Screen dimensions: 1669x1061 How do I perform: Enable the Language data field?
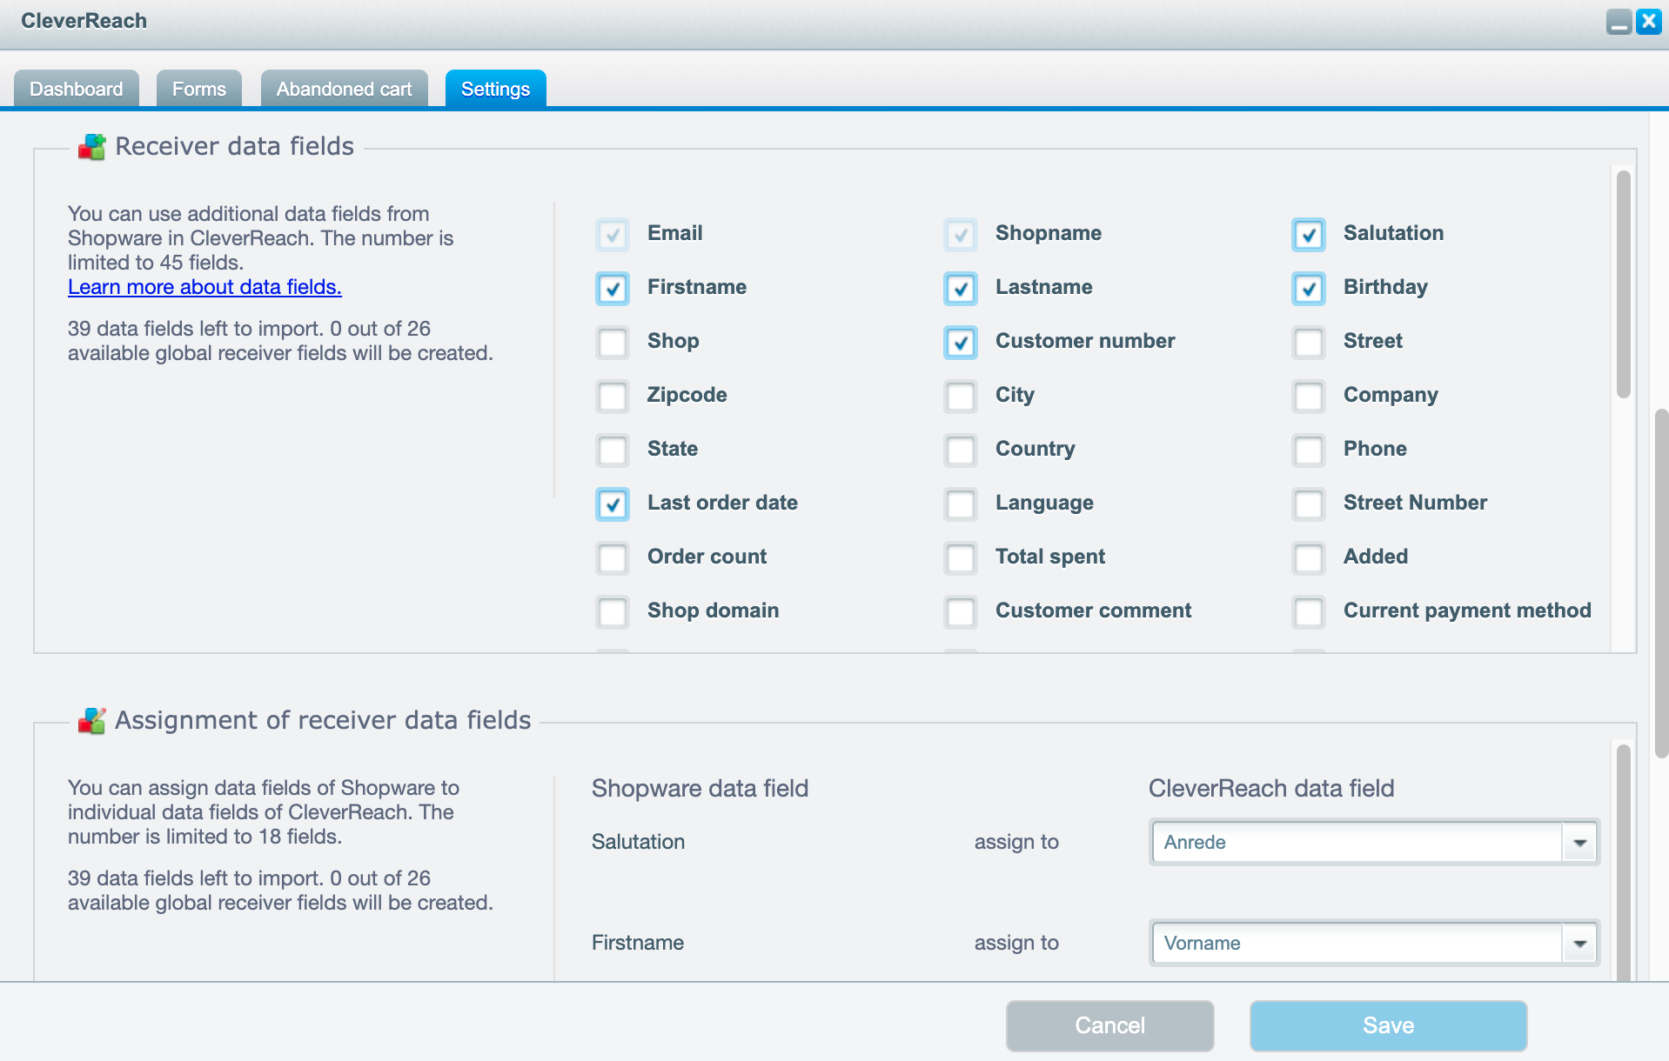[961, 504]
